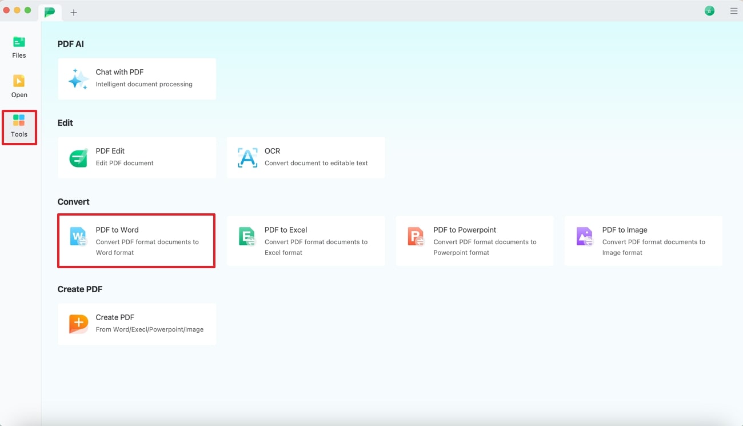The image size is (743, 426).
Task: Click 'Edit PDF document' description text
Action: click(125, 163)
